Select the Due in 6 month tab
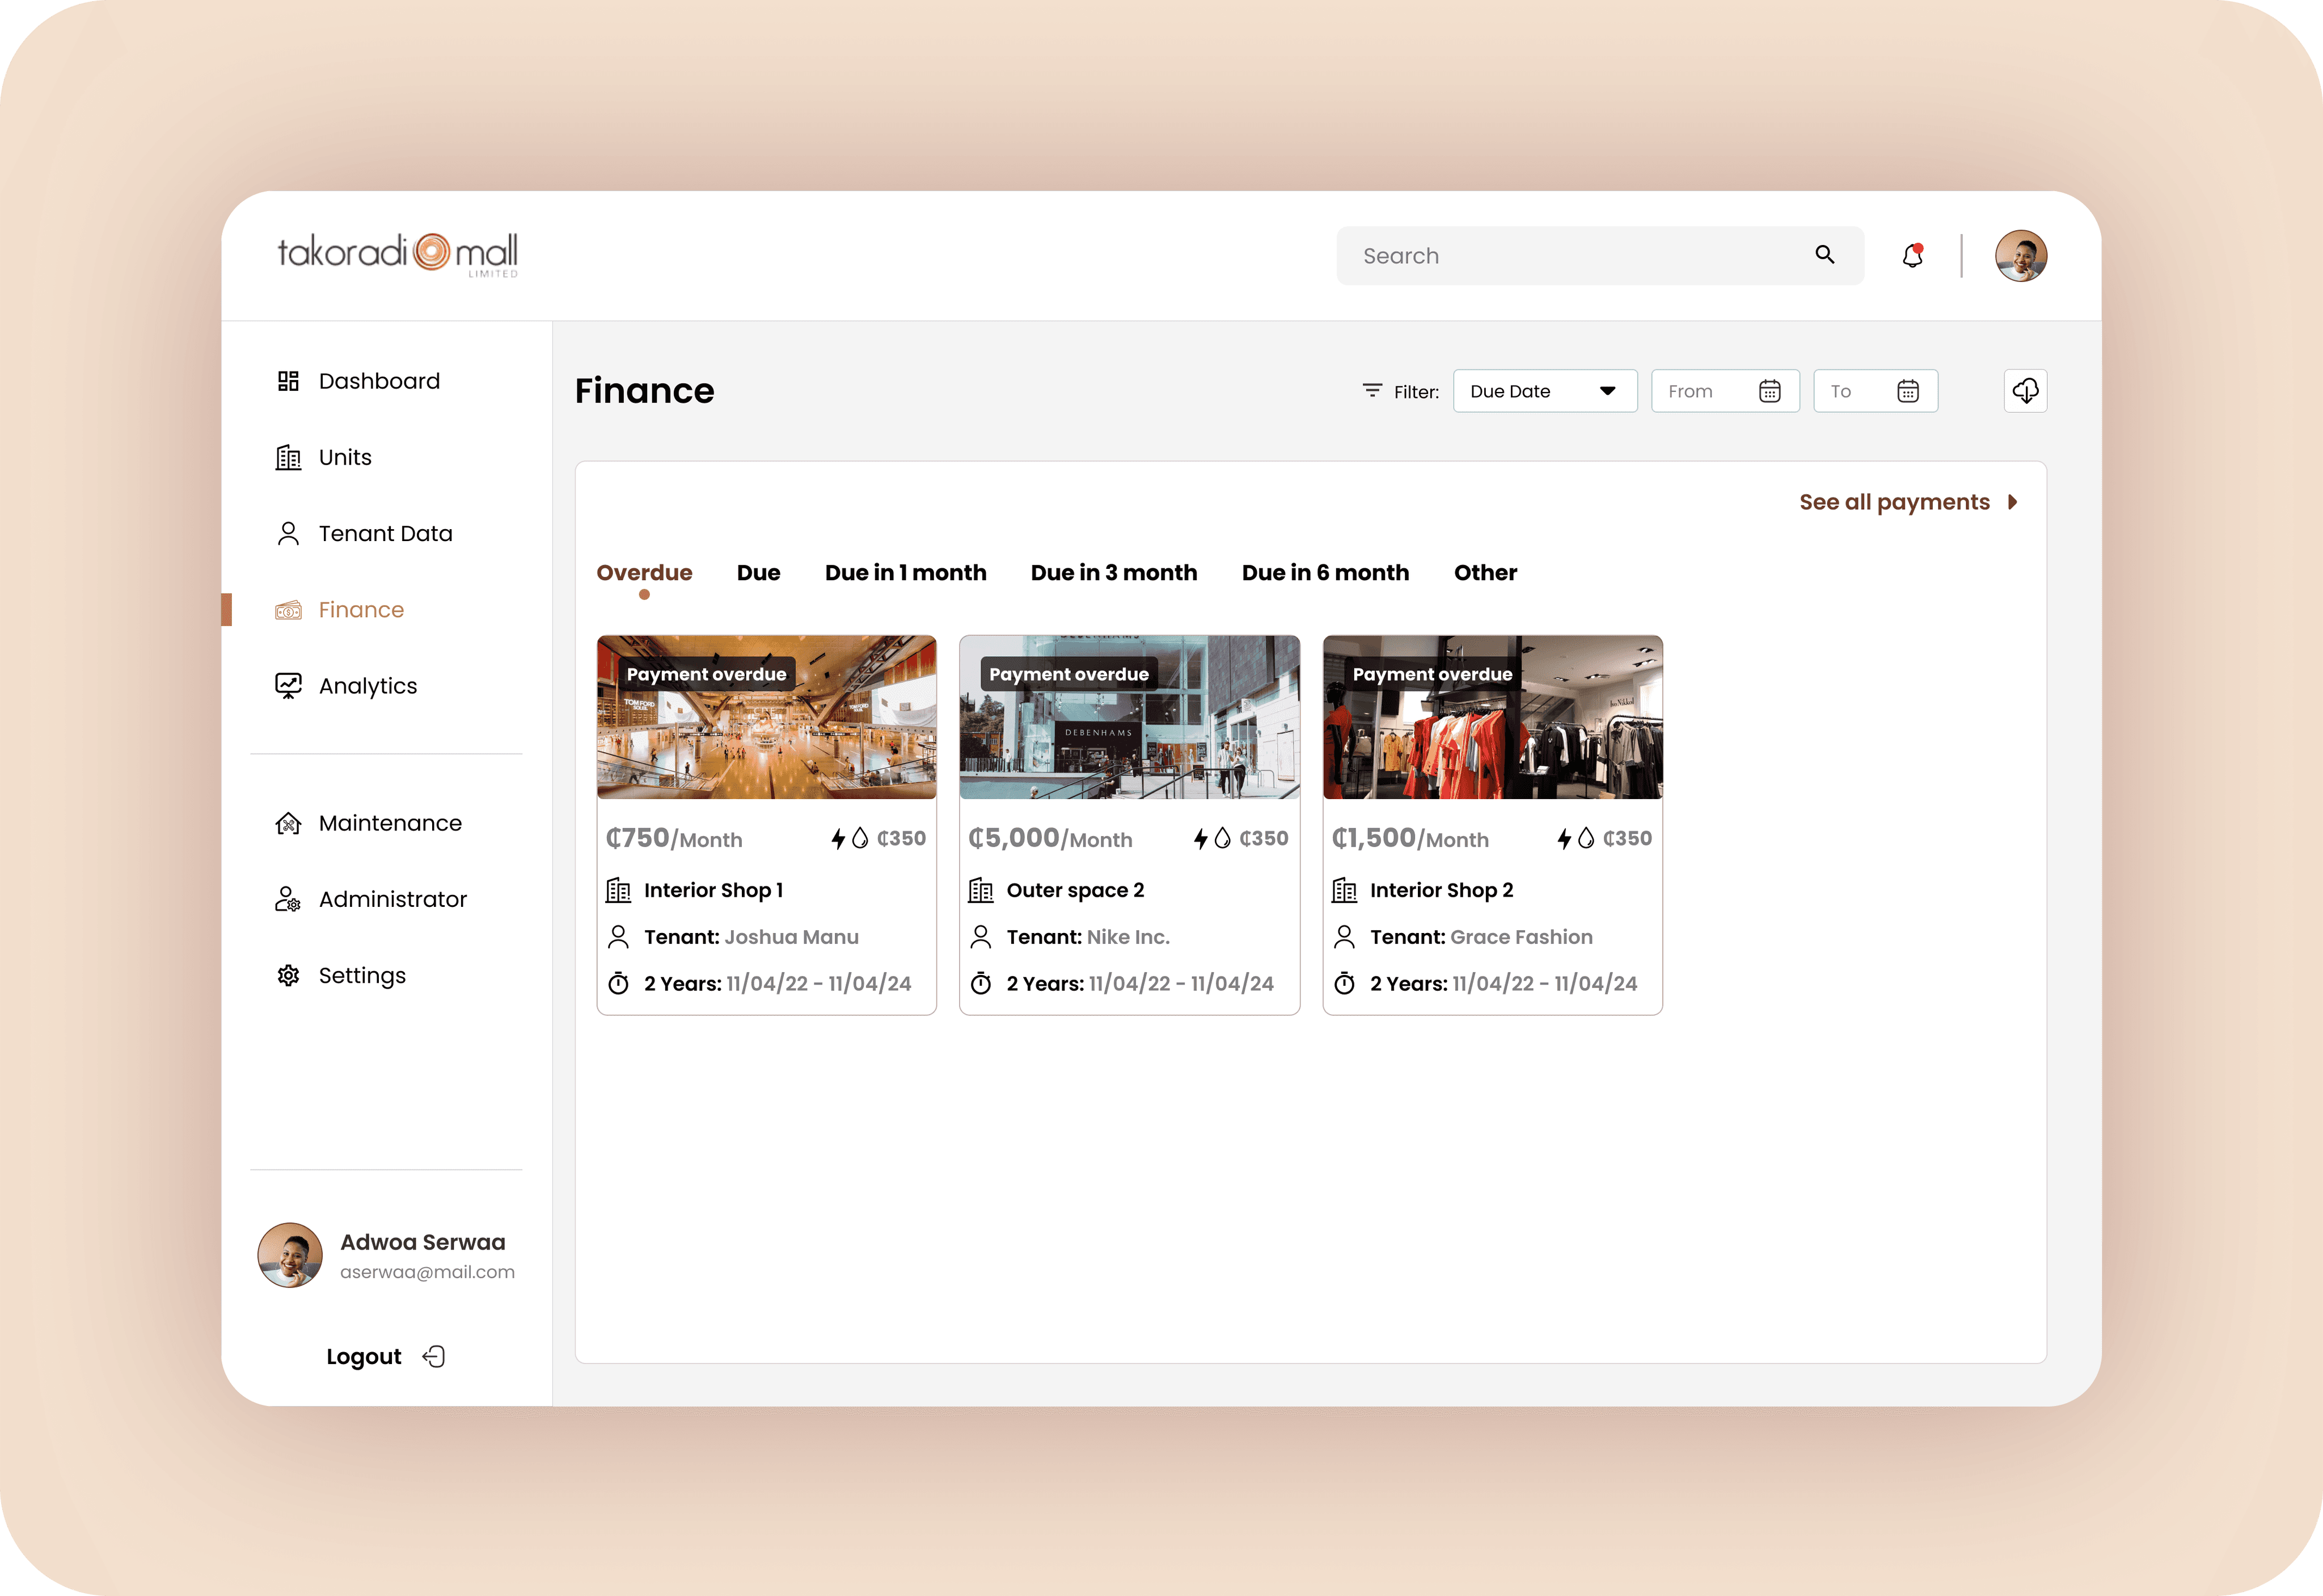This screenshot has height=1596, width=2323. pos(1325,573)
